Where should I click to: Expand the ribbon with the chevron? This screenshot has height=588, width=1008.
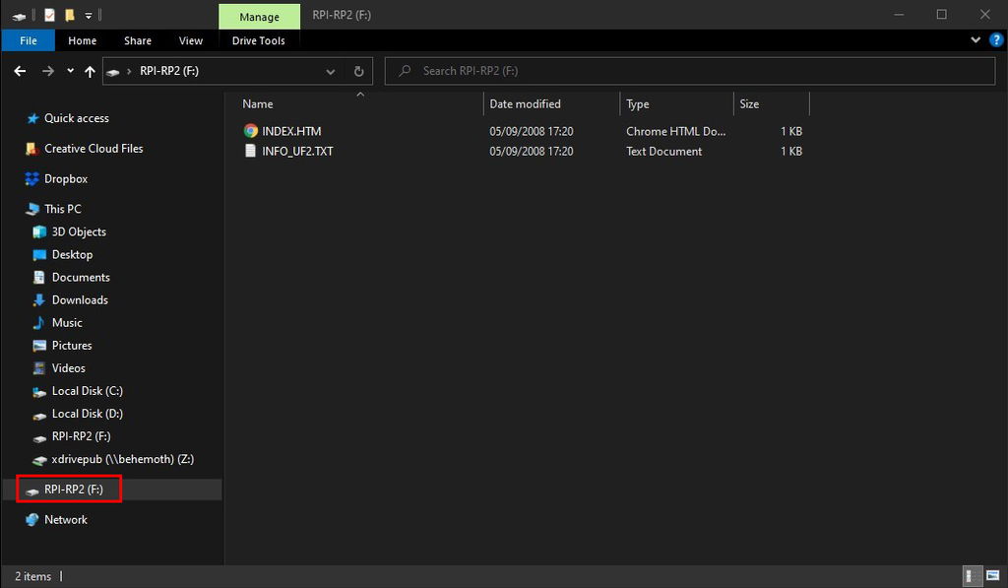tap(976, 40)
